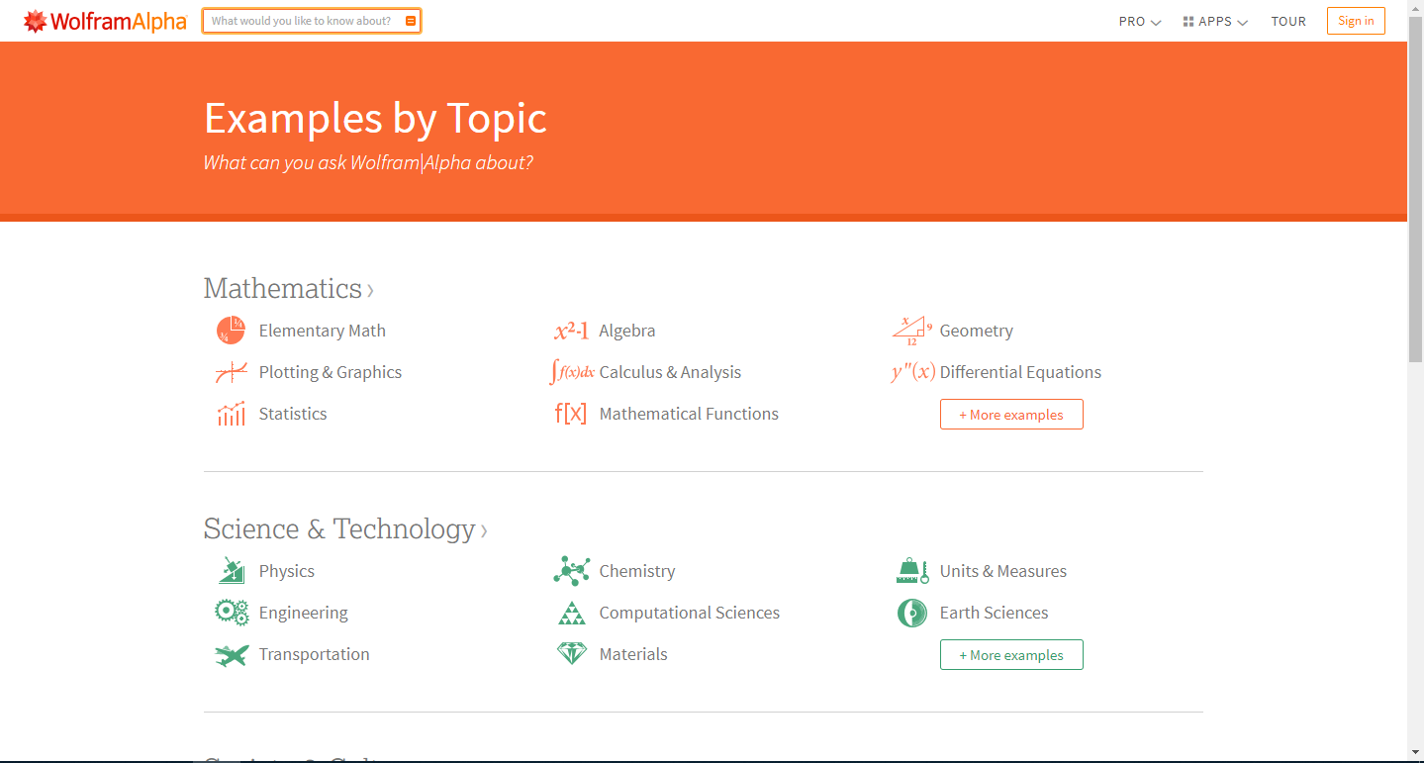
Task: Focus the Wolfram|Alpha search input field
Action: pos(302,21)
